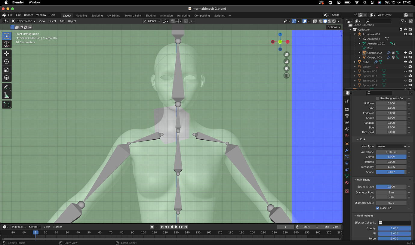
Task: Select wireframe viewport shading mode
Action: coord(321,21)
